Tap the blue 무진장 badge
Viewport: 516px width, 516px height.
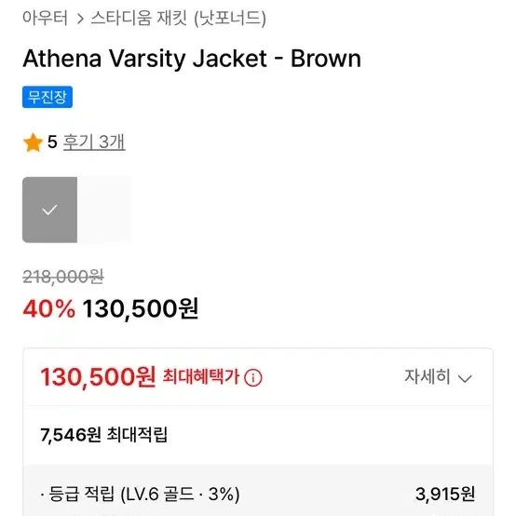[x=48, y=97]
